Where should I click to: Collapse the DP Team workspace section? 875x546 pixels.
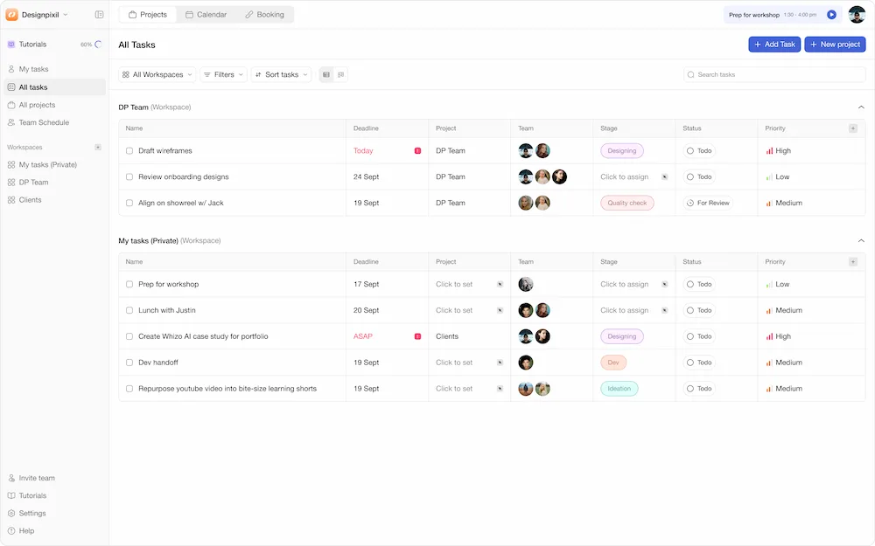[x=861, y=105]
